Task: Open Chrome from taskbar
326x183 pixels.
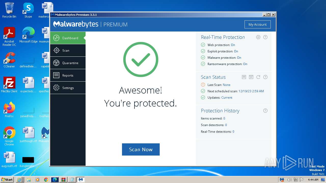Action: [46, 180]
